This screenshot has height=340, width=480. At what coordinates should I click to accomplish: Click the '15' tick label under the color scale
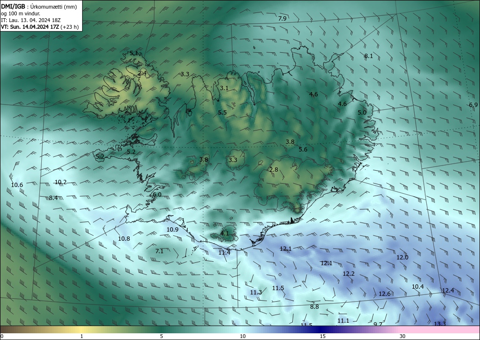coord(323,337)
